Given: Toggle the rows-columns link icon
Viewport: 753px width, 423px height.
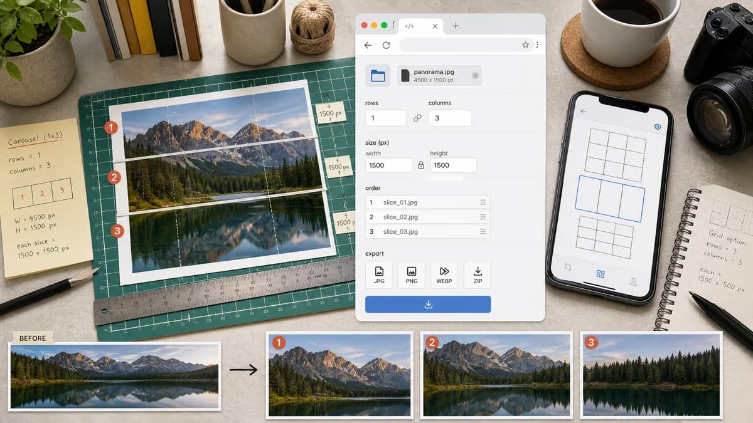Looking at the screenshot, I should point(417,118).
